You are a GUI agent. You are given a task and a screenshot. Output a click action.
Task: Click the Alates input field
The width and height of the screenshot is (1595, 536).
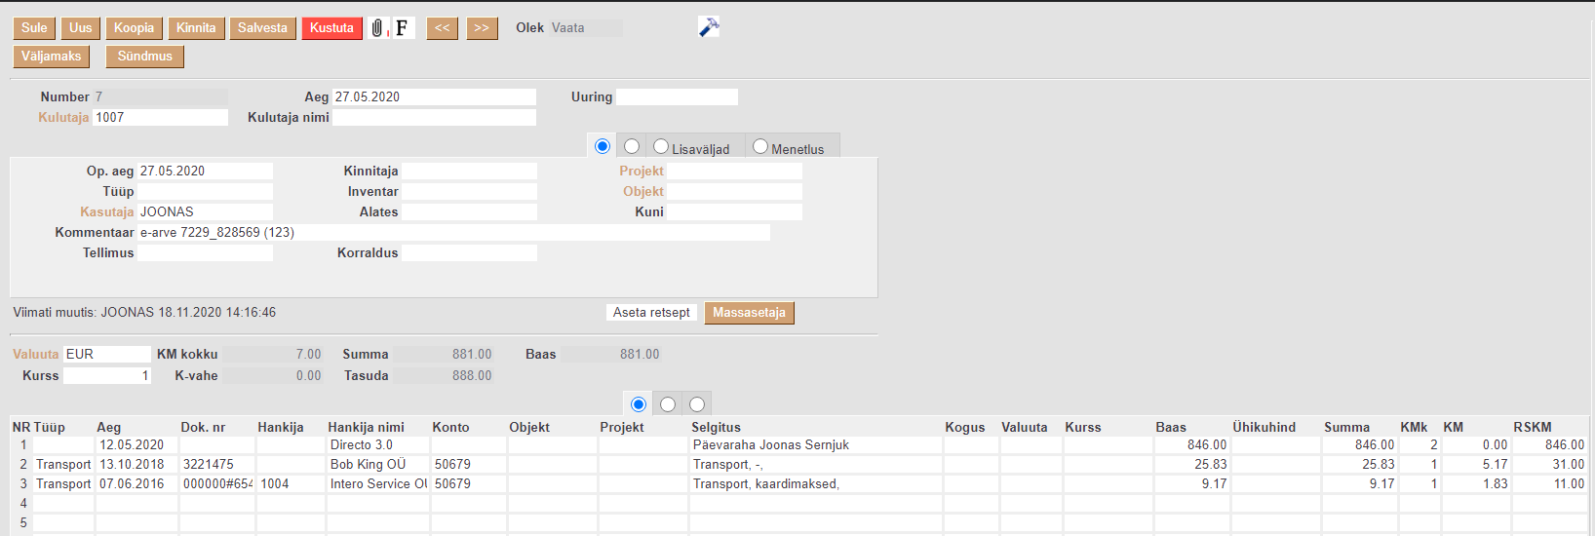(x=469, y=211)
